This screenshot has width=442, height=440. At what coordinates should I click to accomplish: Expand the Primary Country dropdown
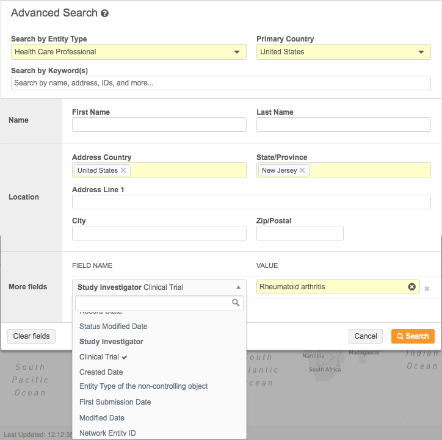coord(421,52)
